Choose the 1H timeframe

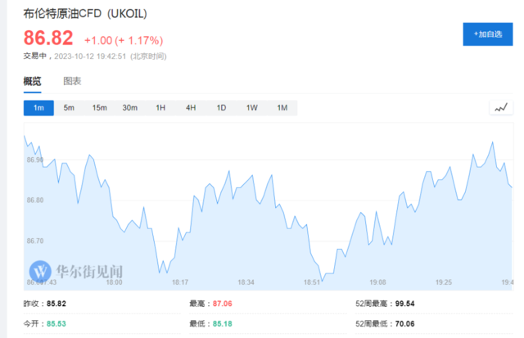160,108
